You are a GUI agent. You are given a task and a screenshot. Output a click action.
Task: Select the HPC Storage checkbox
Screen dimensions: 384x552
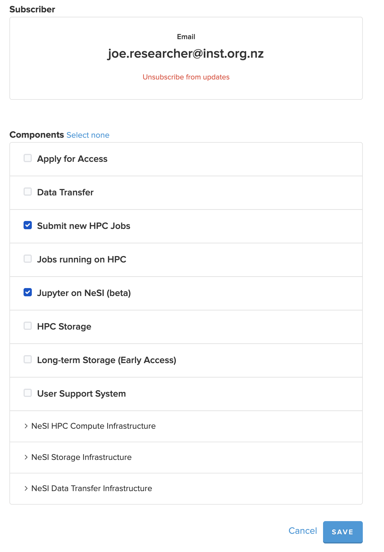pyautogui.click(x=28, y=326)
